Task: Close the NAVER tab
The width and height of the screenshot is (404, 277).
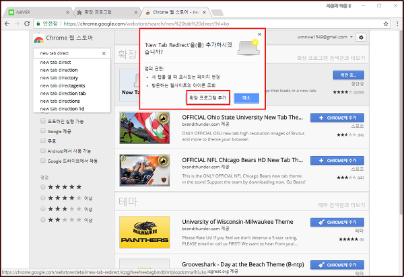Action: click(x=67, y=12)
